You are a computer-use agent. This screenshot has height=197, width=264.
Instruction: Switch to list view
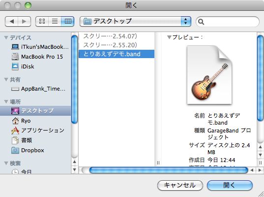[55, 21]
